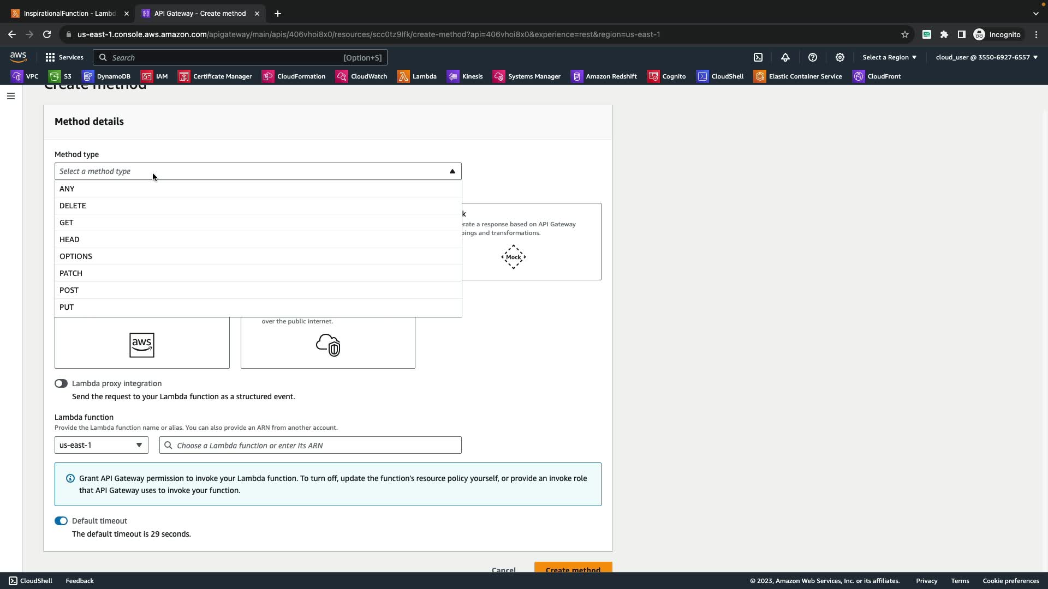
Task: Open the help question mark icon
Action: click(813, 57)
